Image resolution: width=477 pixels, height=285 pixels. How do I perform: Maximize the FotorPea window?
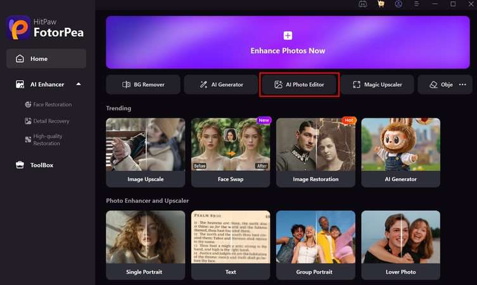[x=453, y=4]
